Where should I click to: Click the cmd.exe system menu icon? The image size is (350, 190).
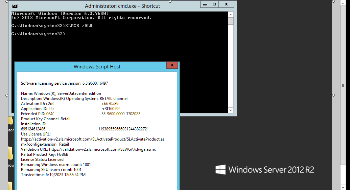pyautogui.click(x=15, y=6)
